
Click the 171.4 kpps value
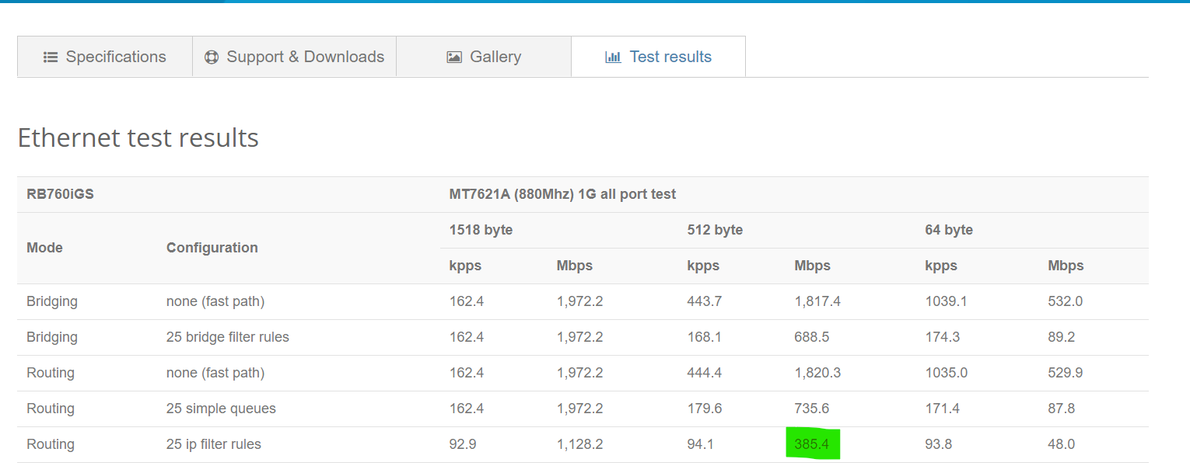pyautogui.click(x=943, y=409)
